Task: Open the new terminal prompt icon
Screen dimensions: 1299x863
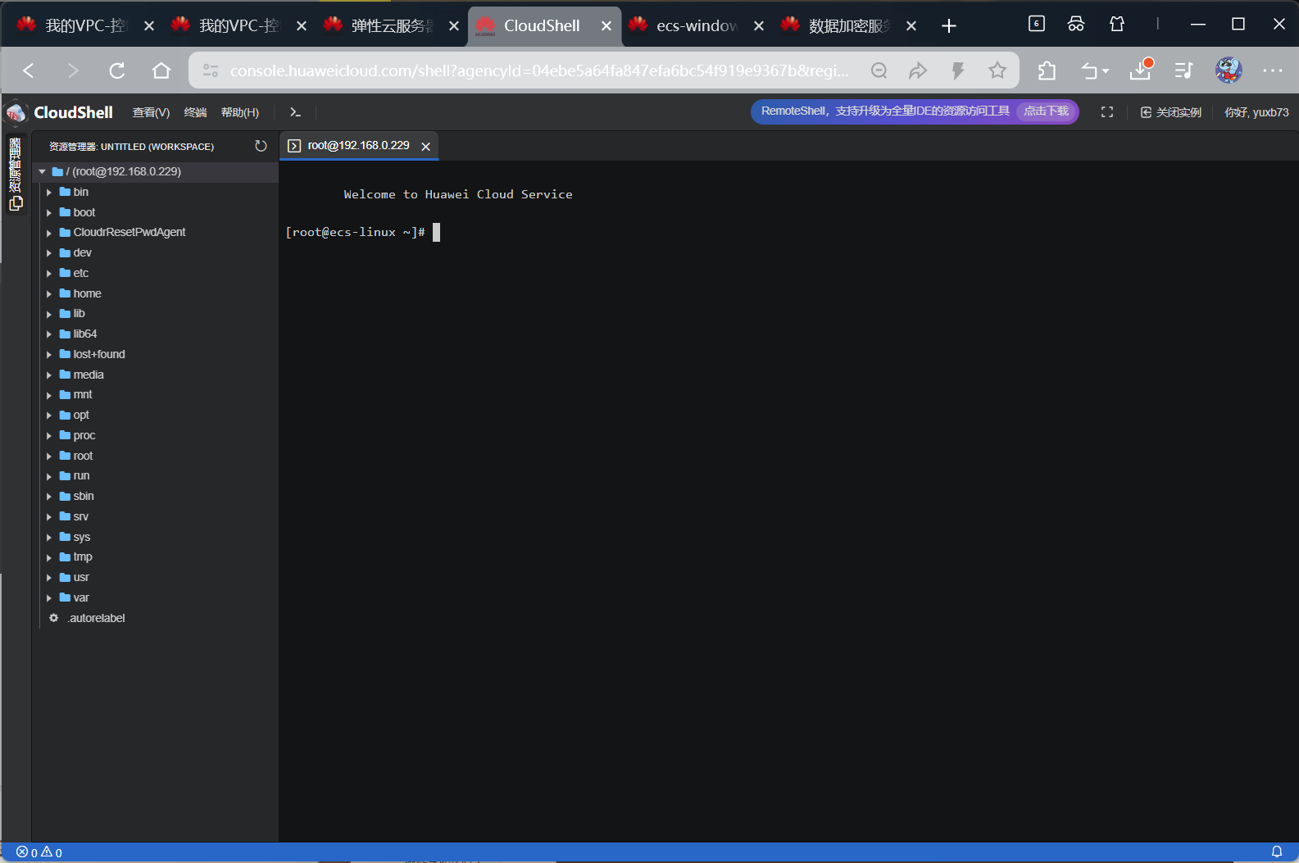Action: click(x=295, y=112)
